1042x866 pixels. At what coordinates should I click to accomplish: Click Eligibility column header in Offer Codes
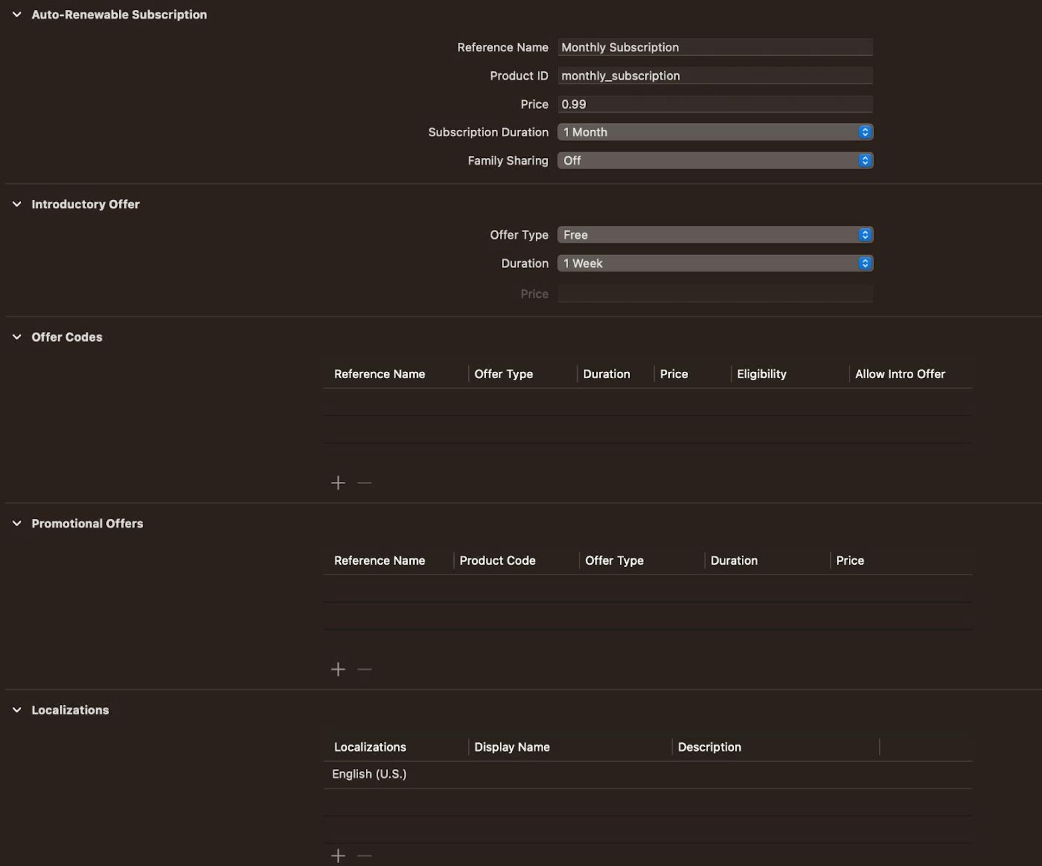[x=761, y=374]
